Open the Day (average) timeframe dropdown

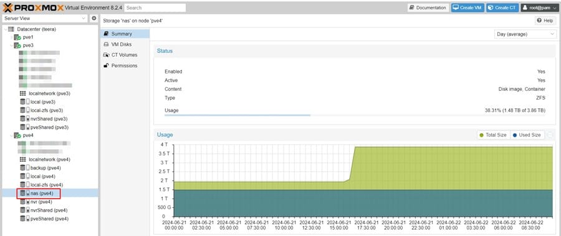pyautogui.click(x=525, y=34)
